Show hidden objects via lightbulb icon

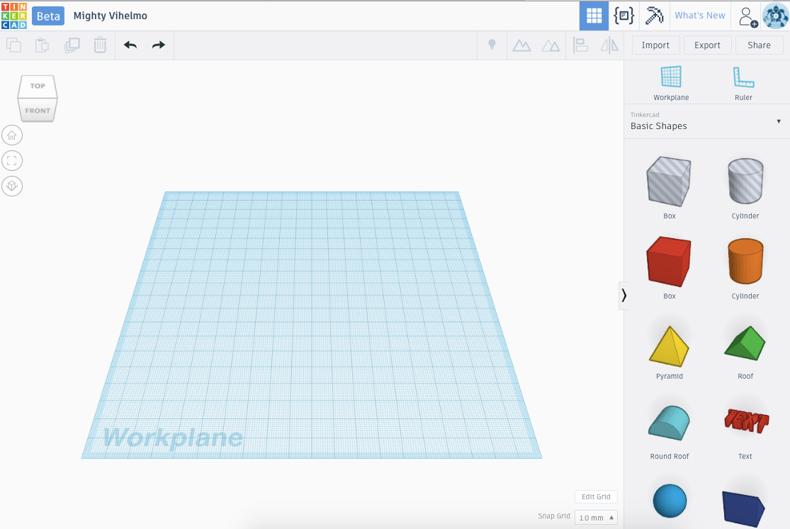pyautogui.click(x=492, y=45)
